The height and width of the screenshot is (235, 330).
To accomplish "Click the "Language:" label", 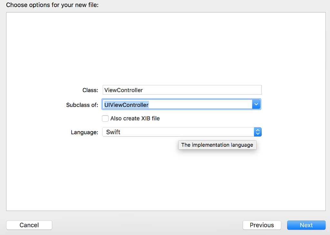I will pos(84,132).
